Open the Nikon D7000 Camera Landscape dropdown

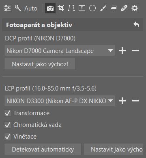60,51
